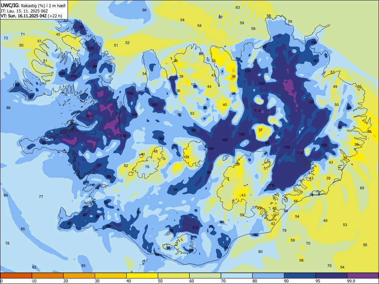Click the legend label '90'
379x284 pixels.
coord(287,281)
